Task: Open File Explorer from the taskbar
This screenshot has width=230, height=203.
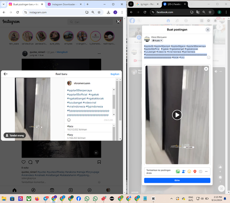Action: pyautogui.click(x=4, y=199)
